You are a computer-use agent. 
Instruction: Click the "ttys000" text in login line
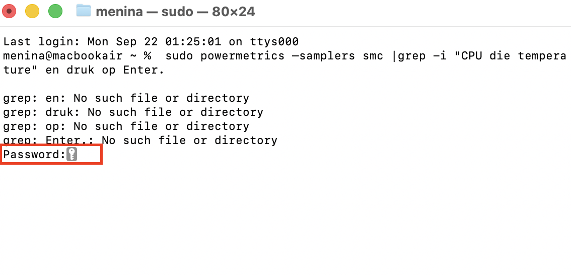274,42
